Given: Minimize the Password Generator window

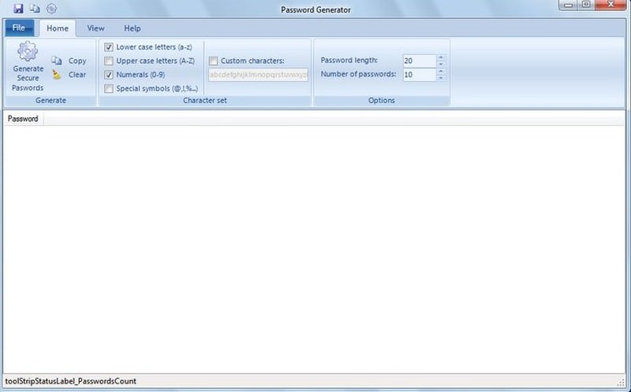Looking at the screenshot, I should pyautogui.click(x=569, y=5).
